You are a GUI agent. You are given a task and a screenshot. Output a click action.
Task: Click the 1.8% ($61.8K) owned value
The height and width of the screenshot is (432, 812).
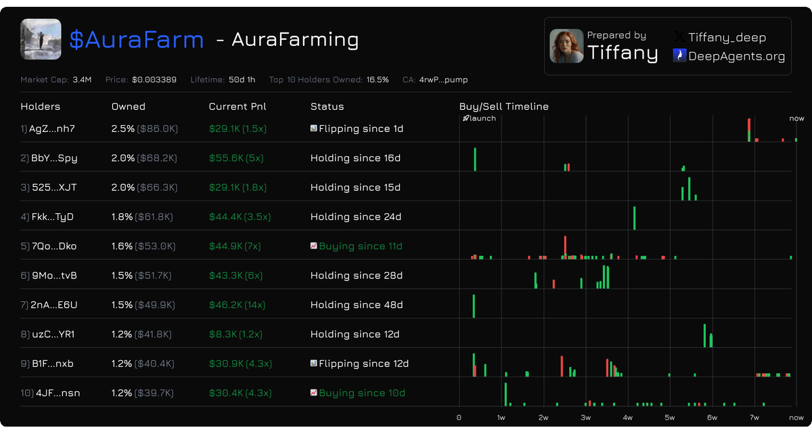coord(143,217)
